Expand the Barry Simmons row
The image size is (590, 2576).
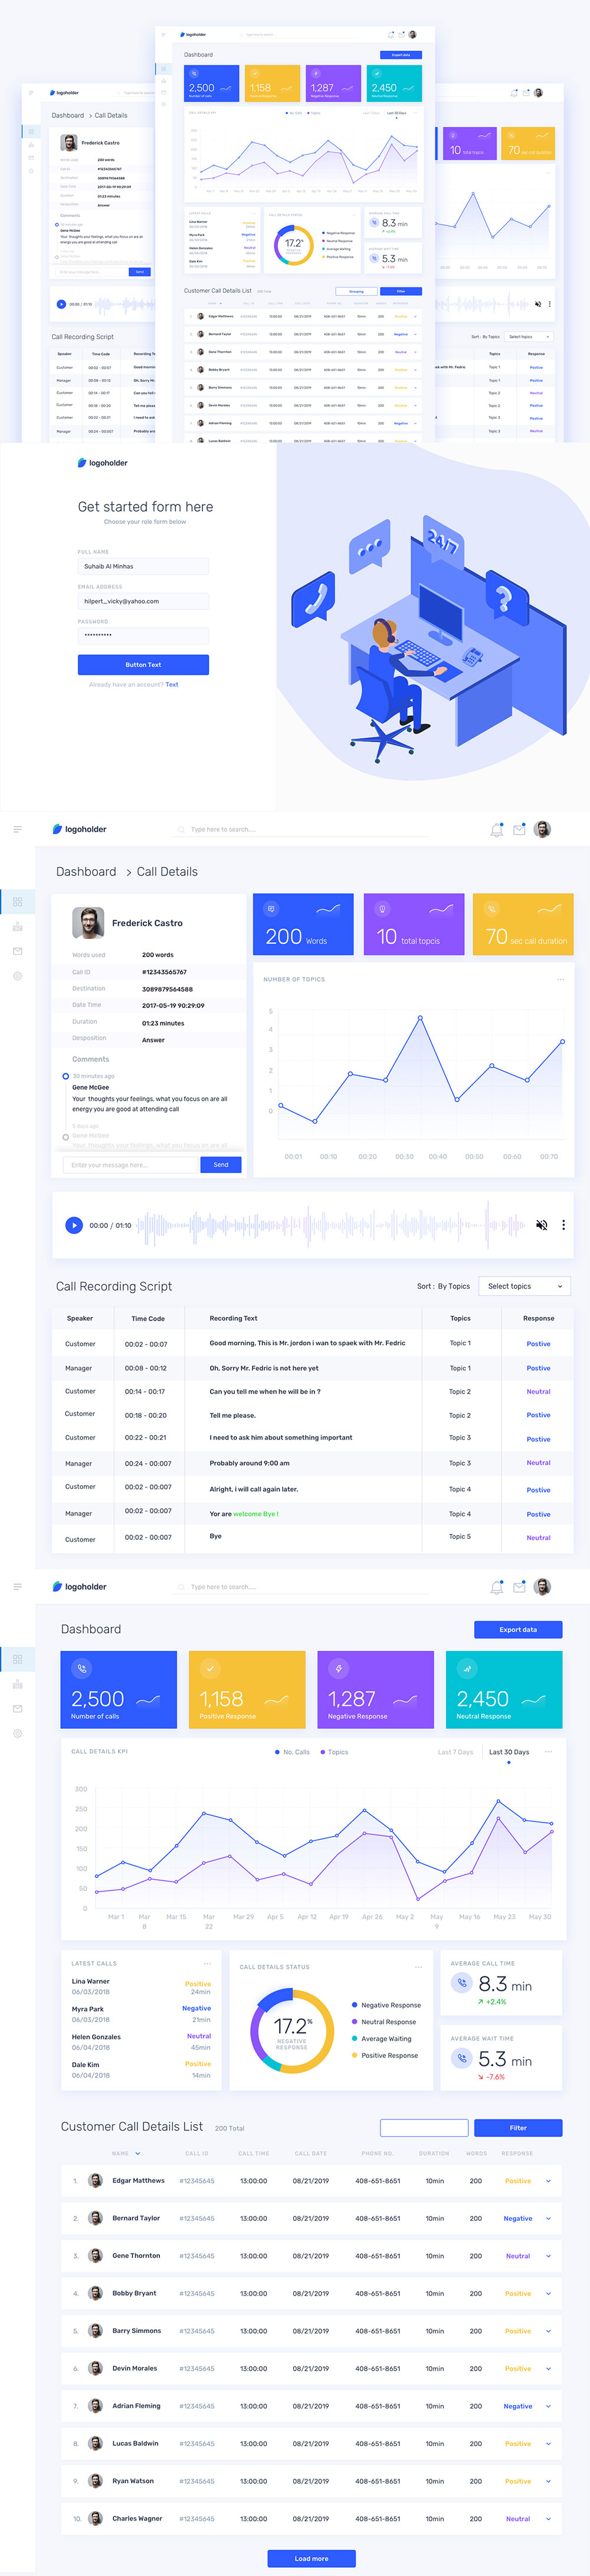548,2331
